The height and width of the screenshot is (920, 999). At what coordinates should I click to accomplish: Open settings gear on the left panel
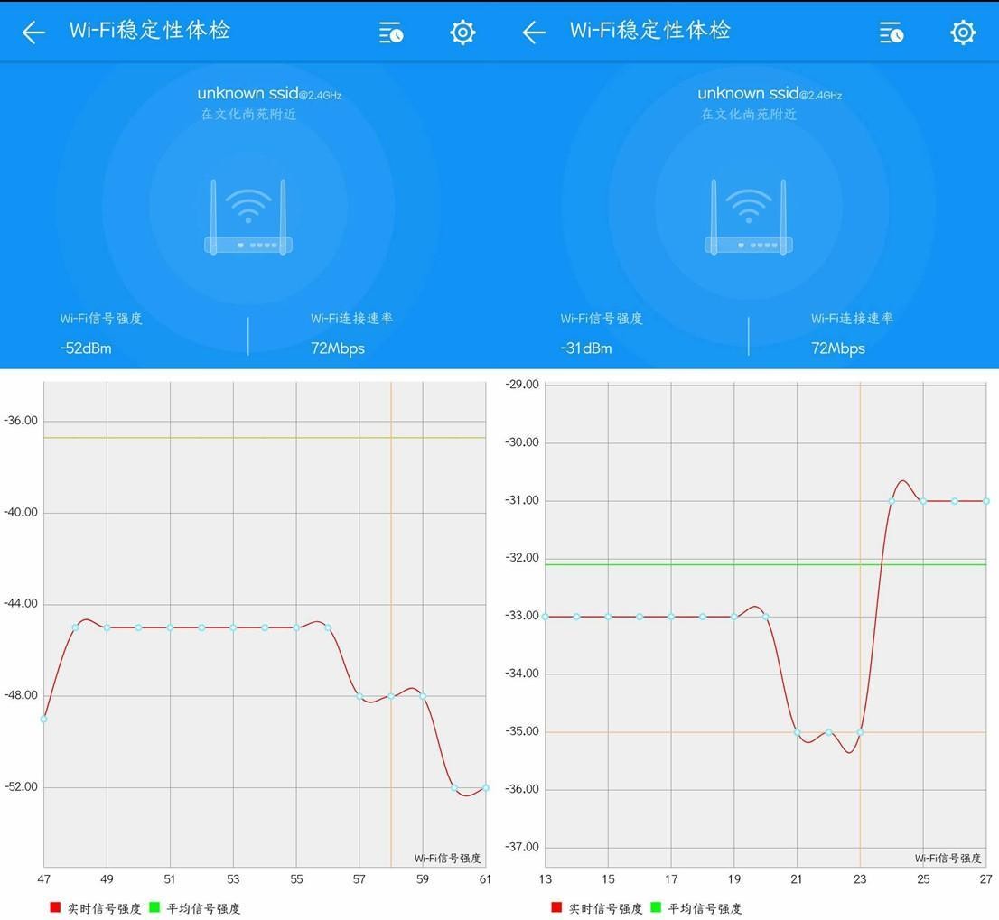[x=462, y=32]
